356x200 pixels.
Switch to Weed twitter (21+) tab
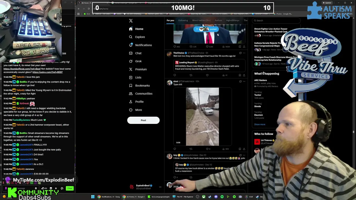(x=201, y=20)
